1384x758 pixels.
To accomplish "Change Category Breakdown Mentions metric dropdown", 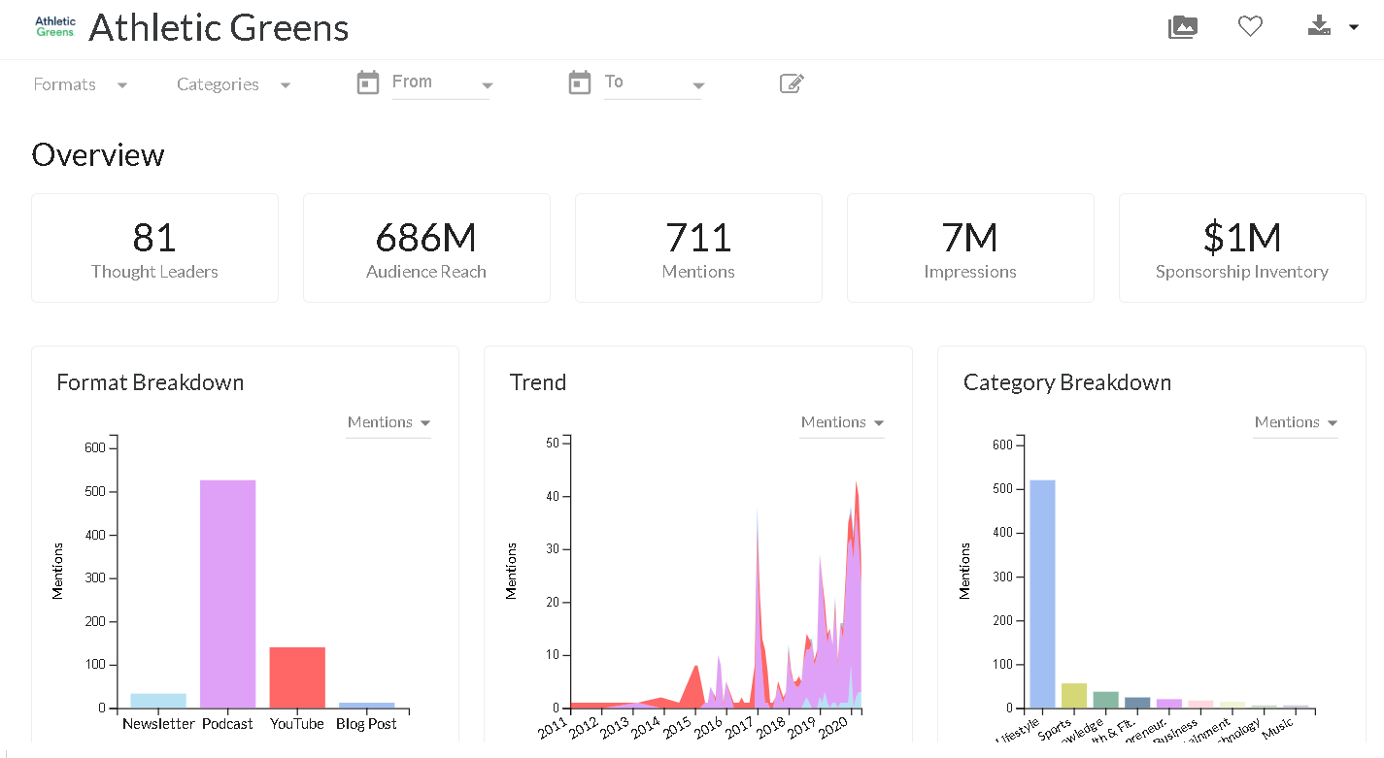I will point(1296,422).
